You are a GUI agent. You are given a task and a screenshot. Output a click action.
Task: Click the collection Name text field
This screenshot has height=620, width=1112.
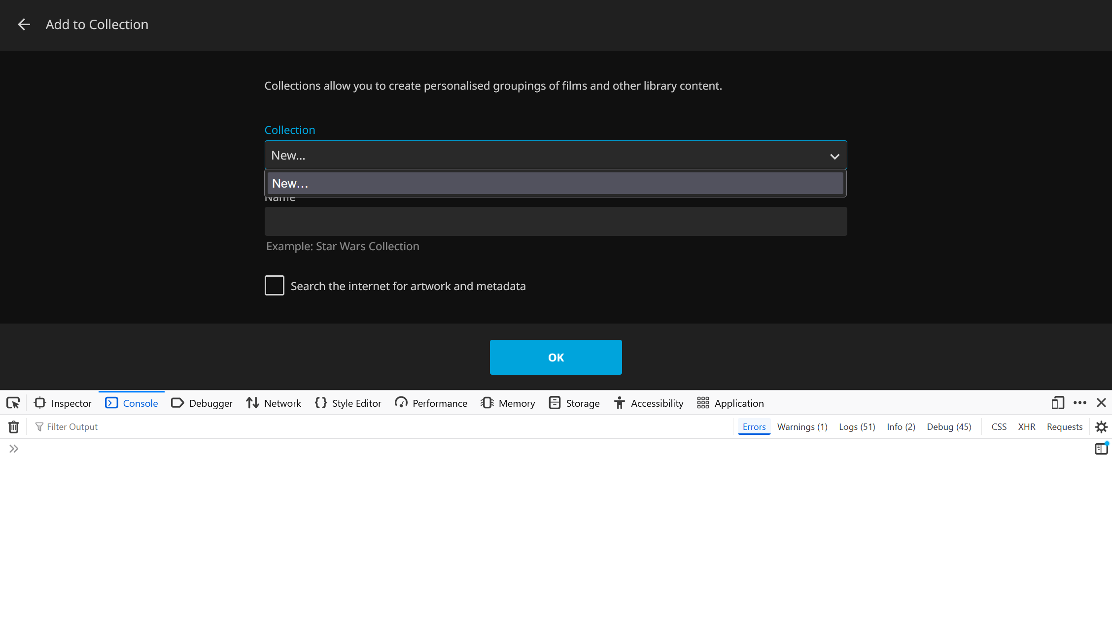click(556, 222)
